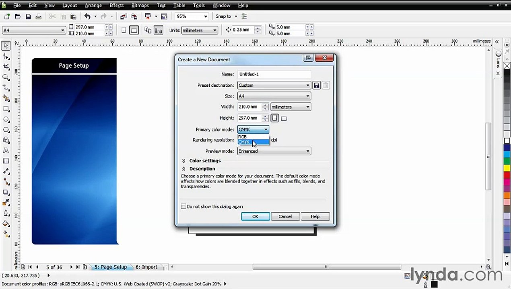This screenshot has width=511, height=289.
Task: Select the Text tool in toolbox
Action: coord(6,151)
